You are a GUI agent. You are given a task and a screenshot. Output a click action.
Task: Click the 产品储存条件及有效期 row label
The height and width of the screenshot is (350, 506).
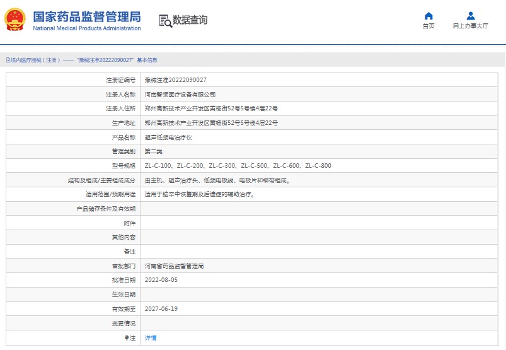pos(106,209)
